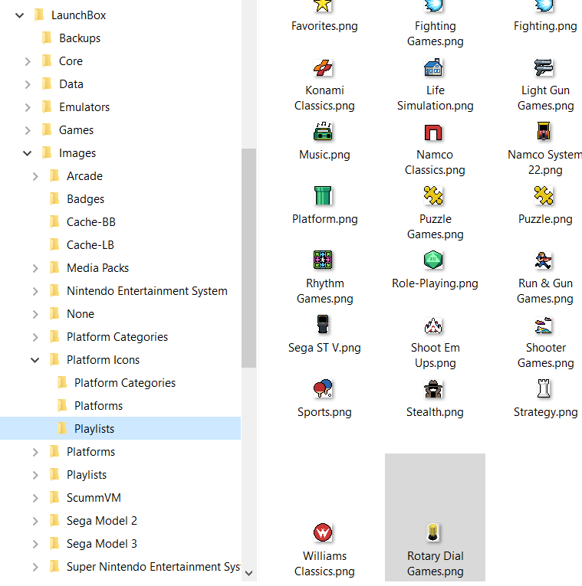Screen dimensions: 582x586
Task: Expand the ScummVM folder
Action: tap(35, 498)
